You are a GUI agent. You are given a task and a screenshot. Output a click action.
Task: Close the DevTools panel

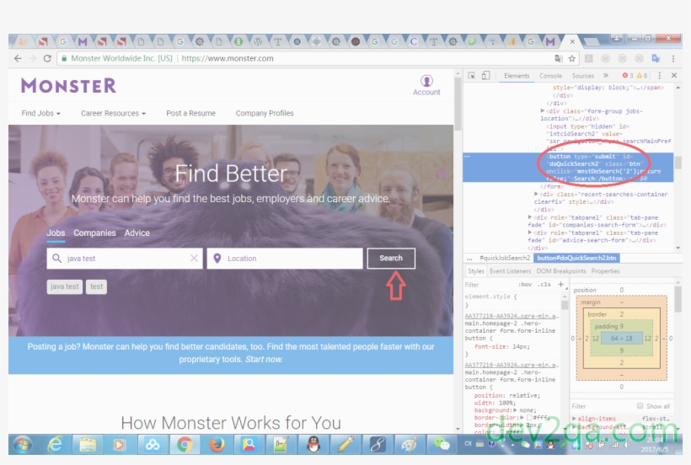[x=674, y=76]
